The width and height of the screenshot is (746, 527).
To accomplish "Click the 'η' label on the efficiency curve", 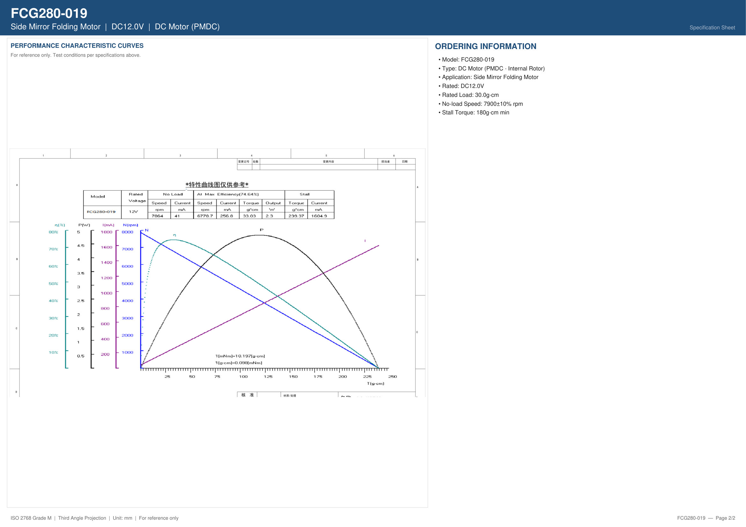I will coord(174,235).
